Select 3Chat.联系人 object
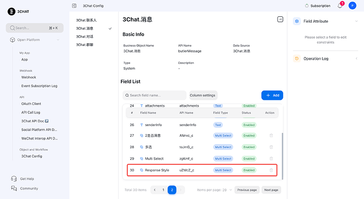Image resolution: width=364 pixels, height=199 pixels. tap(86, 20)
